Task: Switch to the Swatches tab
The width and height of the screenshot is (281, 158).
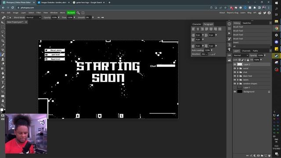Action: coord(247,23)
